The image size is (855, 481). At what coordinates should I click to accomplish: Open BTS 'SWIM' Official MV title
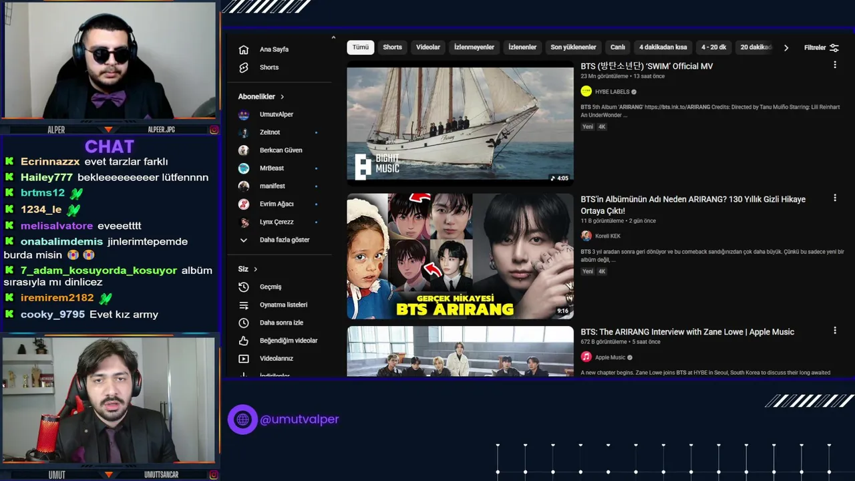[x=647, y=66]
